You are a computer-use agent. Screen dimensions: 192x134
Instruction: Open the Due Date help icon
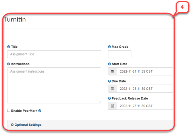[110, 81]
